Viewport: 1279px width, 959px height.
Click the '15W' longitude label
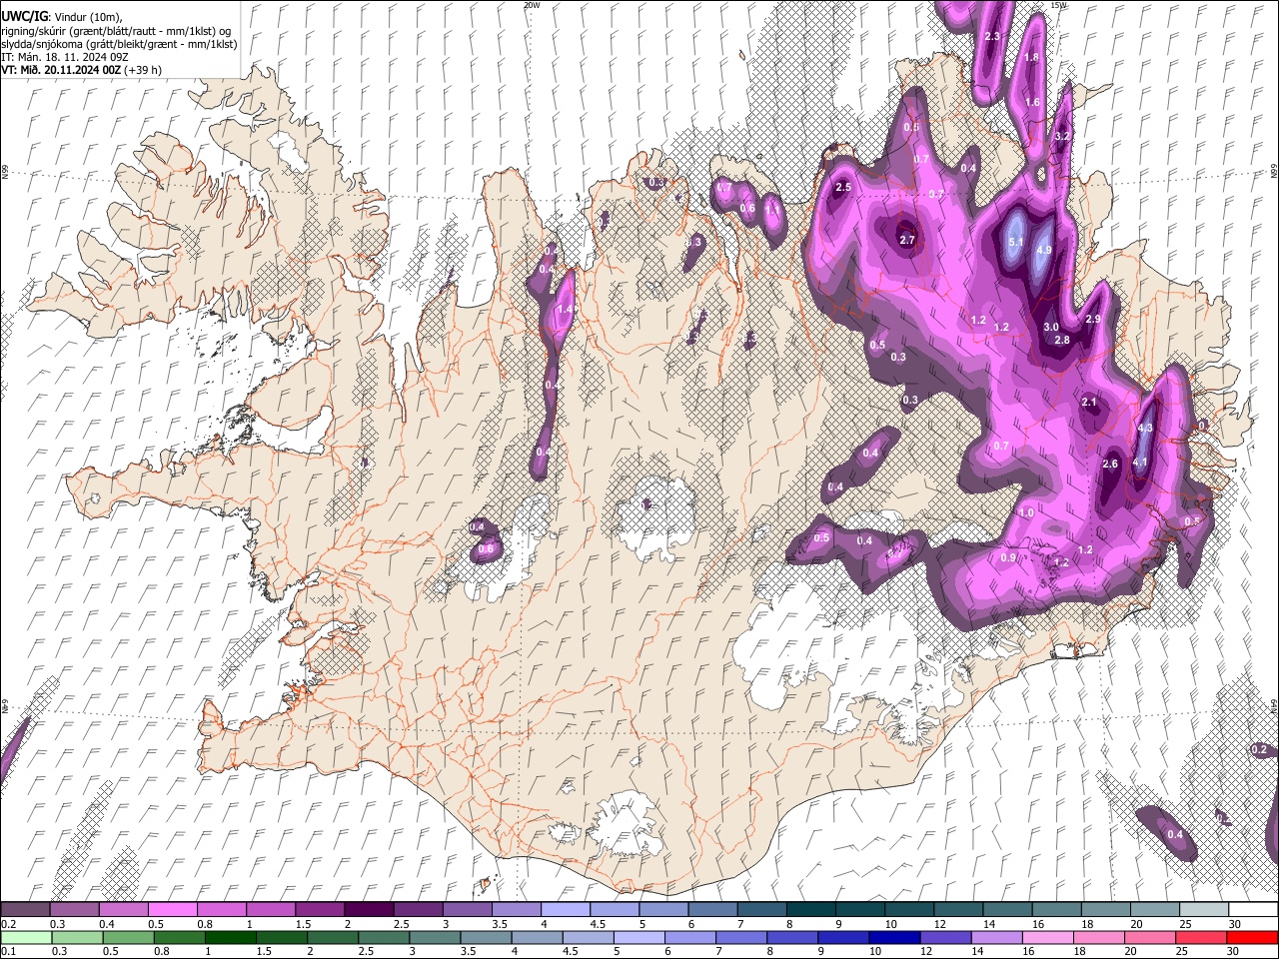pos(1060,5)
